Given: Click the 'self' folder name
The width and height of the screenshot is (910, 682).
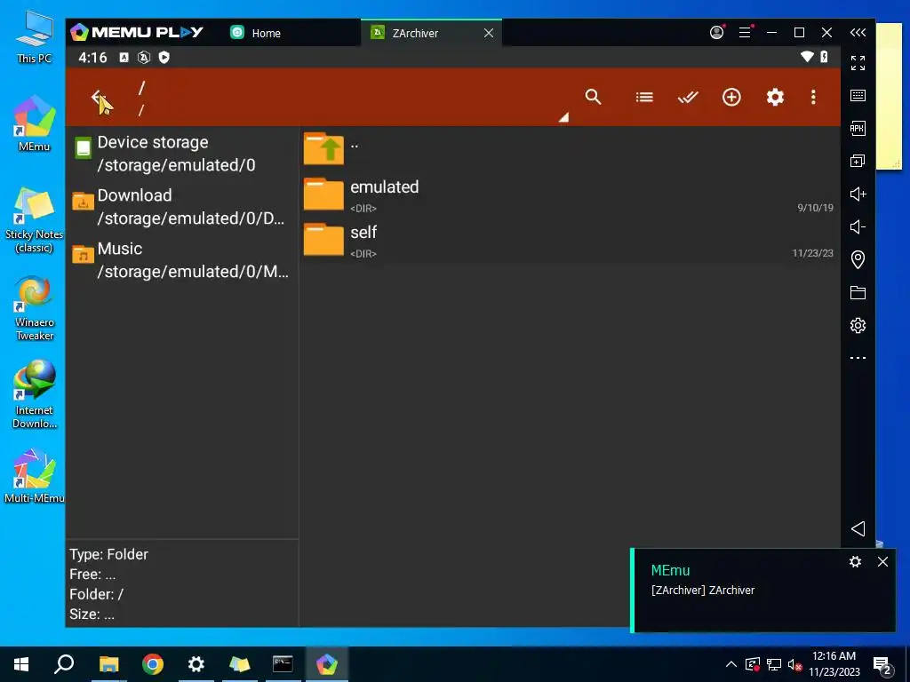Looking at the screenshot, I should click(363, 232).
